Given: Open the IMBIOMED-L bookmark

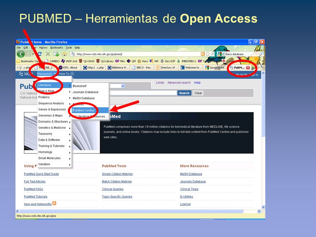Looking at the screenshot, I should pos(187,61).
